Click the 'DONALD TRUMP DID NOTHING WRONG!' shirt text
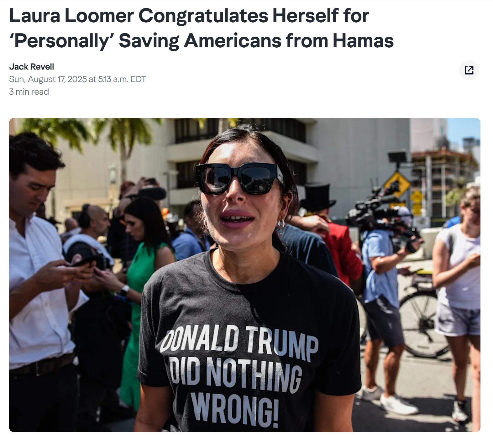This screenshot has width=493, height=435. (239, 376)
